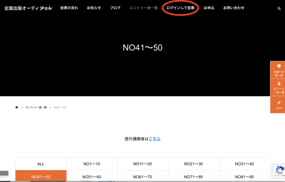Click the search magnifier icon
This screenshot has width=285, height=182.
coord(279,8)
